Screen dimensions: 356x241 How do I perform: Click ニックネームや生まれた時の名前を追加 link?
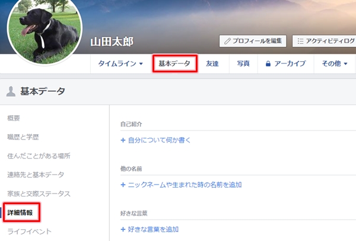click(x=185, y=185)
